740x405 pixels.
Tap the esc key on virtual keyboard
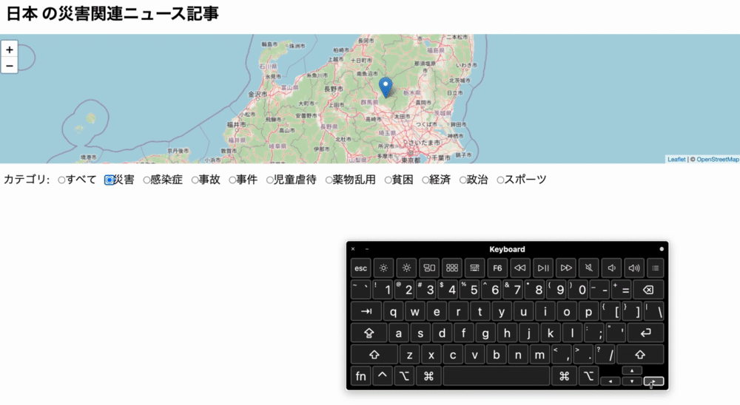click(360, 268)
